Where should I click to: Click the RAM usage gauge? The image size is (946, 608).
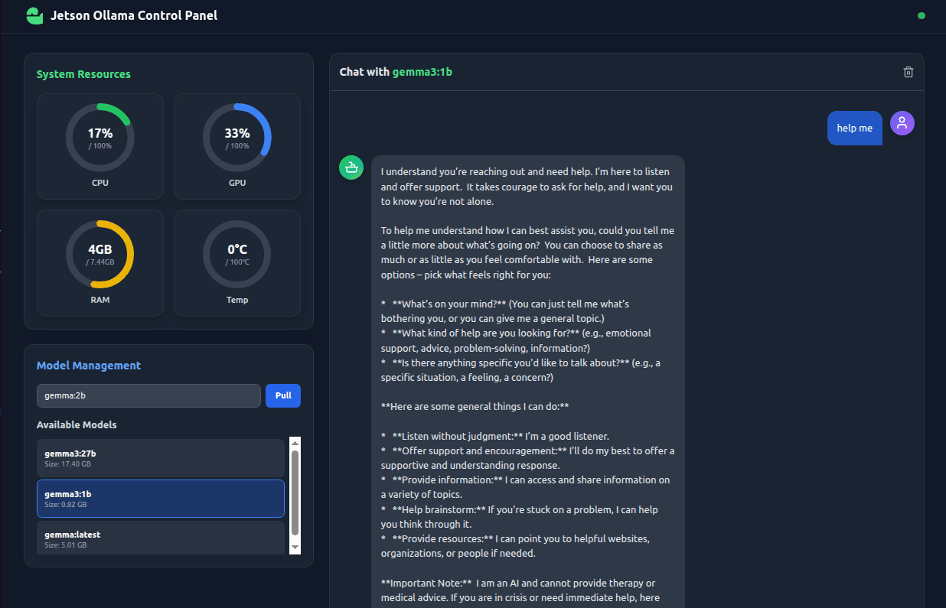(x=99, y=255)
